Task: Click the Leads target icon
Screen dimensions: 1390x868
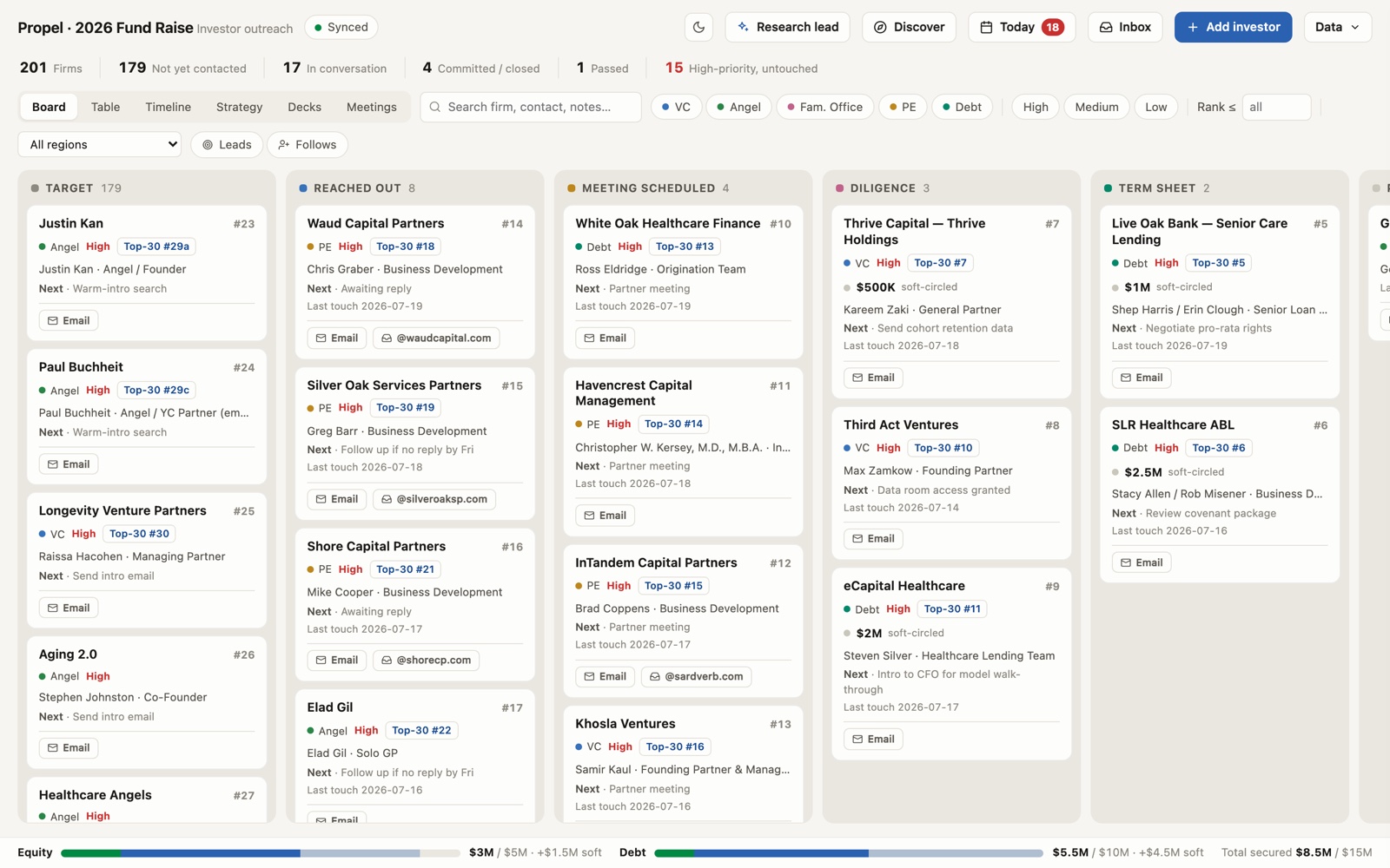Action: pyautogui.click(x=208, y=145)
